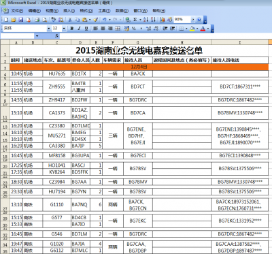Increase the cell indent
Screen dimensions: 272x254
point(173,29)
